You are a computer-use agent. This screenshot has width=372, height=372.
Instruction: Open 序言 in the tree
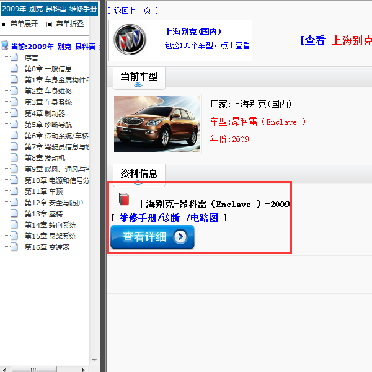coord(32,58)
